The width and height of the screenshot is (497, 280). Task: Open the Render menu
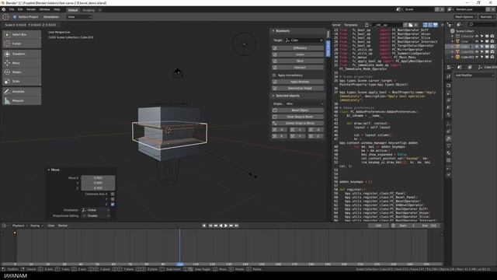tap(31, 9)
